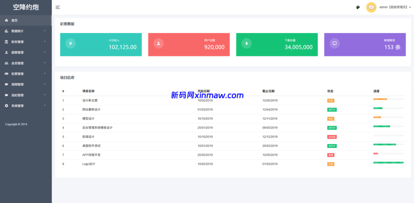Click the 102,125.00 income value
This screenshot has height=203, width=414.
123,47
